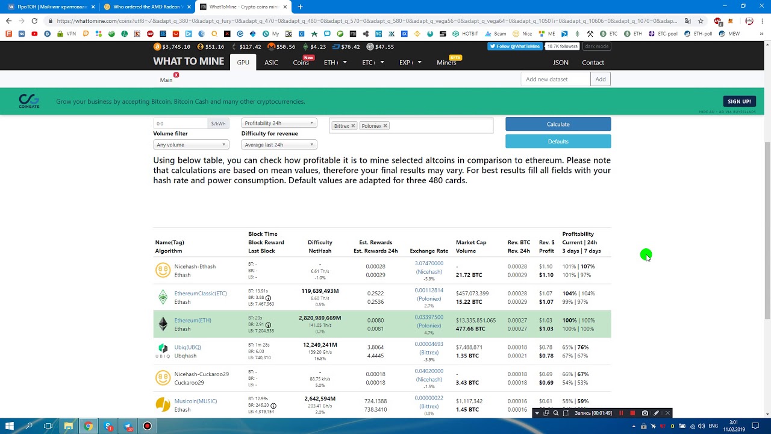The height and width of the screenshot is (434, 771).
Task: Click the Defaults button
Action: (558, 141)
